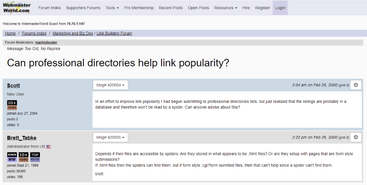Click 'votes: 0' under Scott

(x=13, y=125)
